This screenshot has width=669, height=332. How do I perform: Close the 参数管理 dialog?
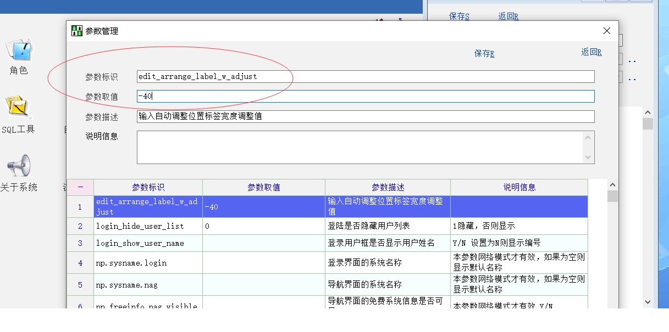click(606, 31)
